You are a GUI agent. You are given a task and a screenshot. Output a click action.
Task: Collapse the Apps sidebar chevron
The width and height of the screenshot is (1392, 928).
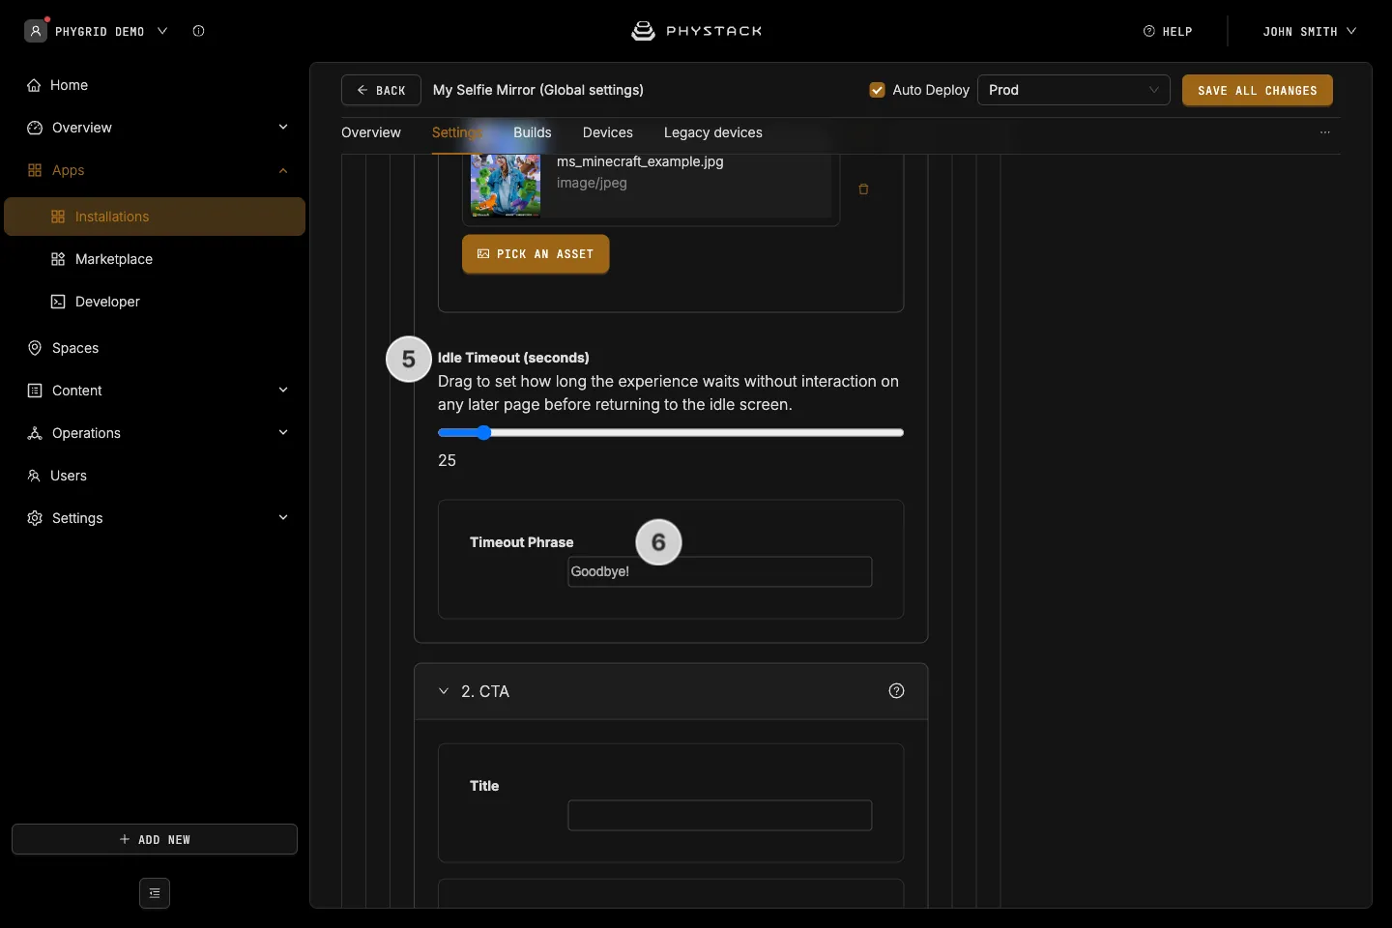point(283,171)
